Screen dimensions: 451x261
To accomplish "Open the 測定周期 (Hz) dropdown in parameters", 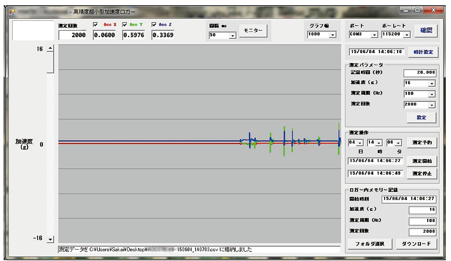I will (x=432, y=94).
